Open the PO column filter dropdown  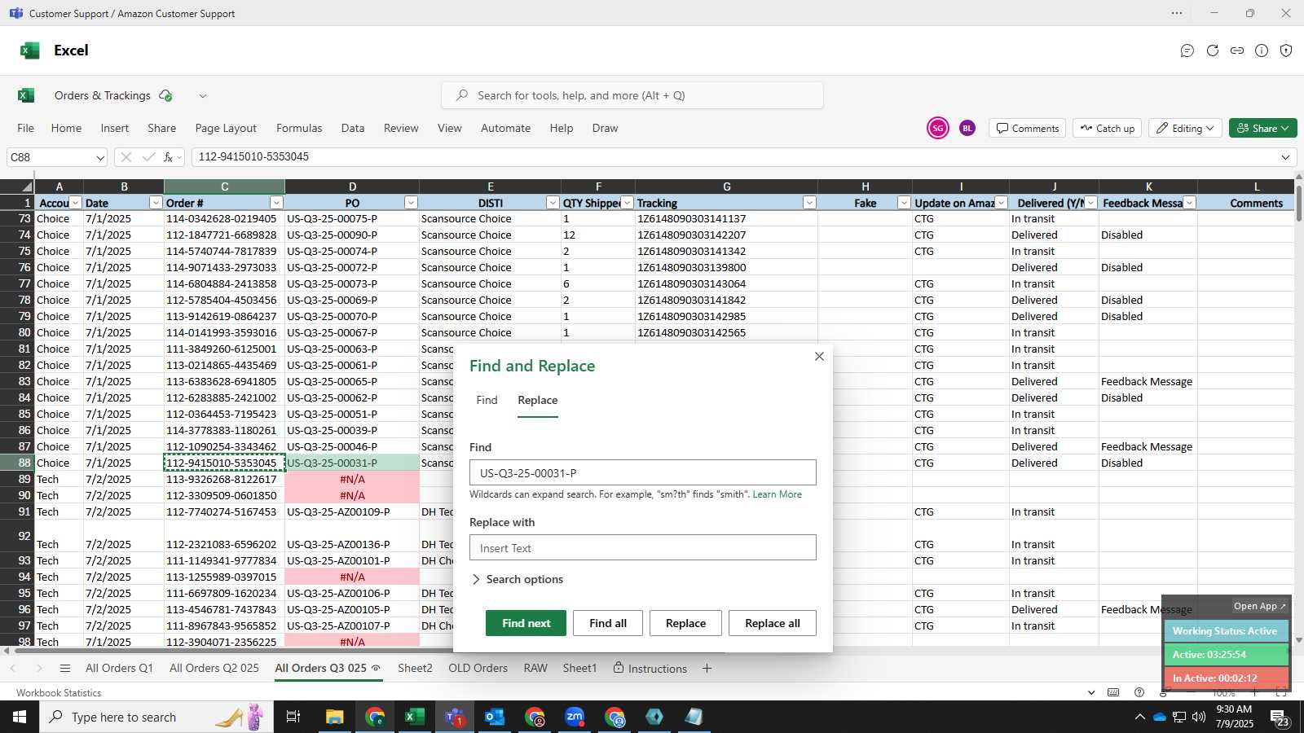[x=411, y=203]
